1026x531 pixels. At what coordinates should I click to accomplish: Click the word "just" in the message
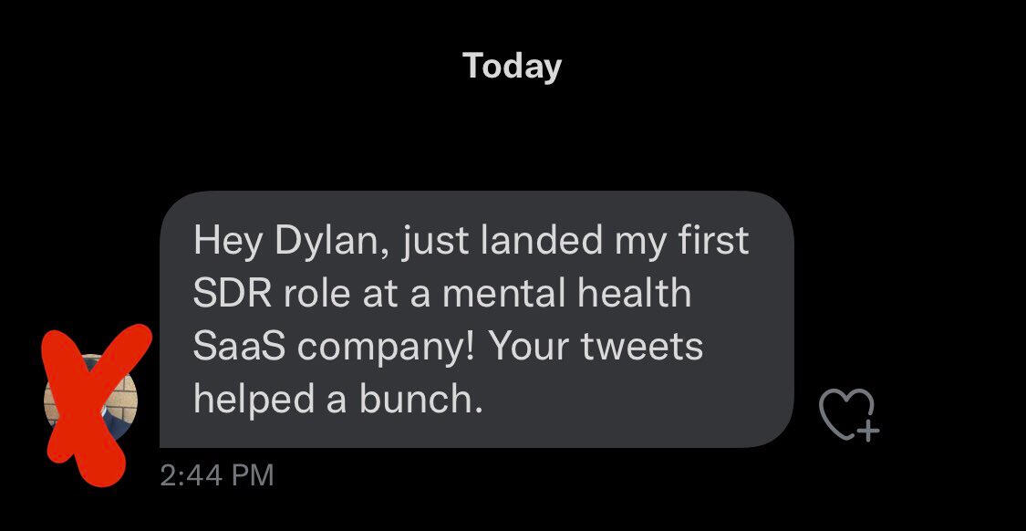coord(434,241)
